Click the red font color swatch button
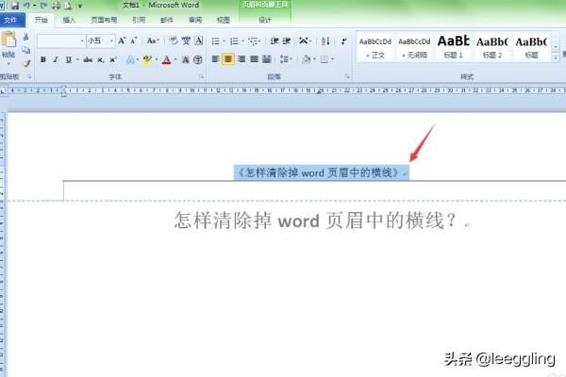Image resolution: width=566 pixels, height=377 pixels. pyautogui.click(x=166, y=59)
